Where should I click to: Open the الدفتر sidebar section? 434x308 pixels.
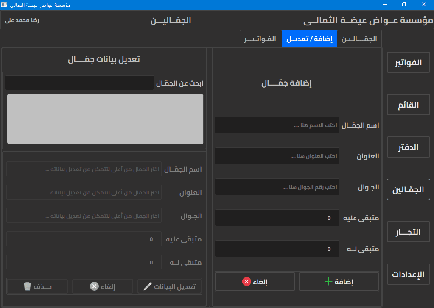(x=408, y=147)
